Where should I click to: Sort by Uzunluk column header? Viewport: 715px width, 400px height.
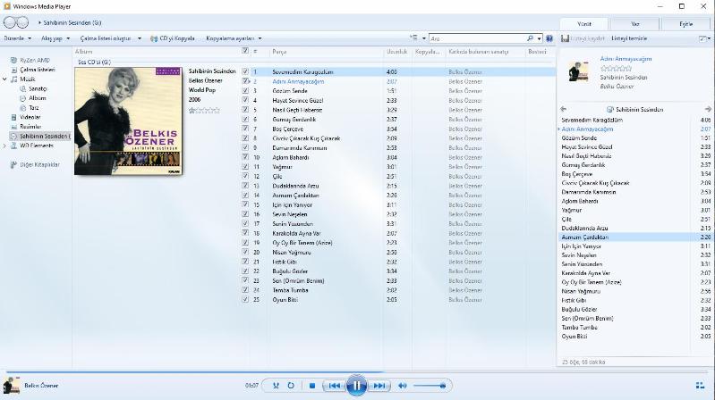tap(397, 52)
